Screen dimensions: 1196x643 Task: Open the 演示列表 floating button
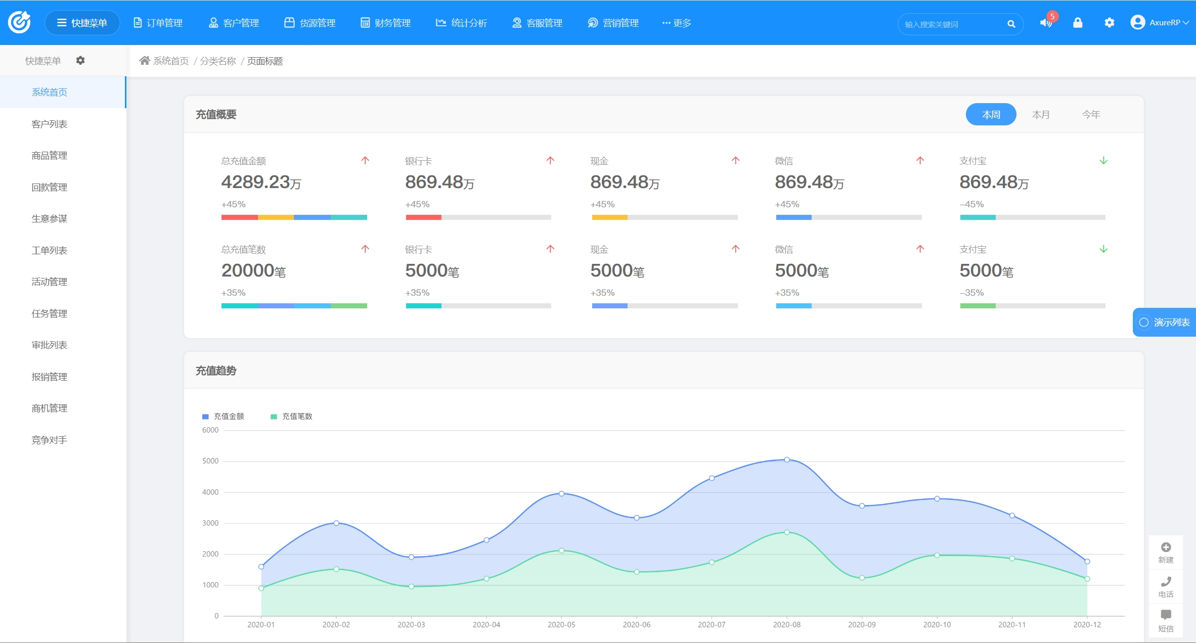pyautogui.click(x=1164, y=322)
